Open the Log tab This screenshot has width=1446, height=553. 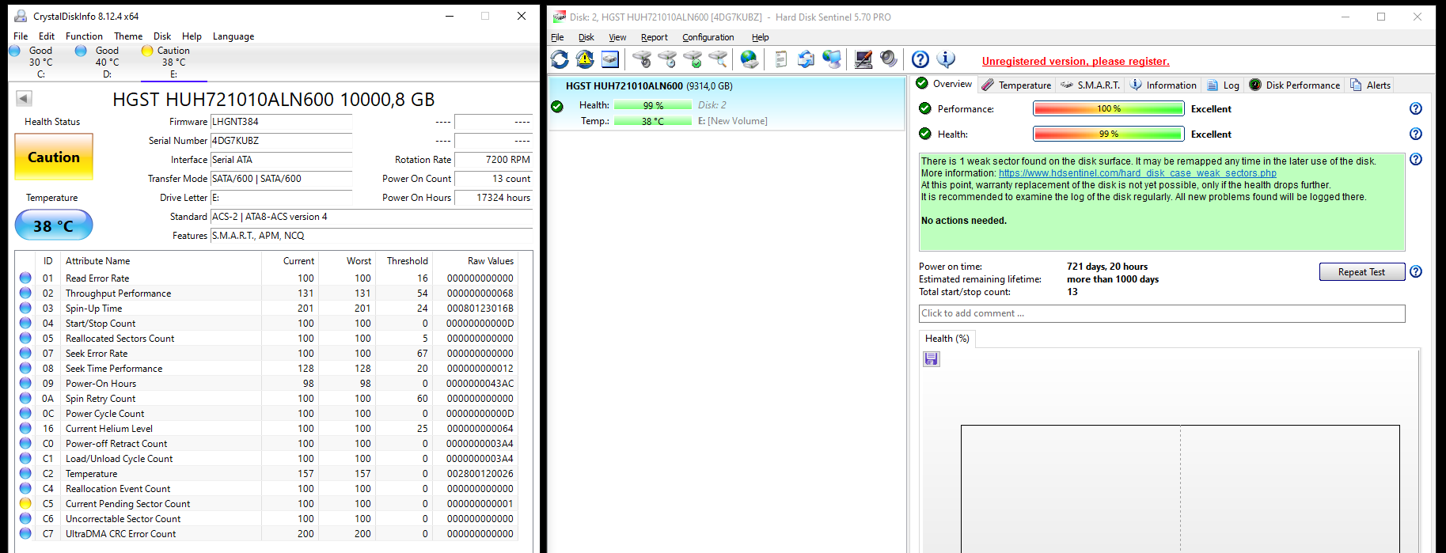[x=1224, y=85]
